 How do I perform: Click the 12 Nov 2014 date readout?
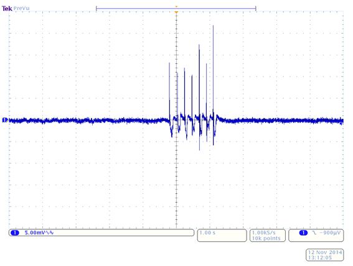(x=325, y=252)
